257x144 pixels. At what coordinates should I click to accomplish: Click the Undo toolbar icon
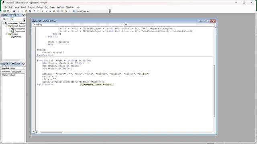pos(34,11)
